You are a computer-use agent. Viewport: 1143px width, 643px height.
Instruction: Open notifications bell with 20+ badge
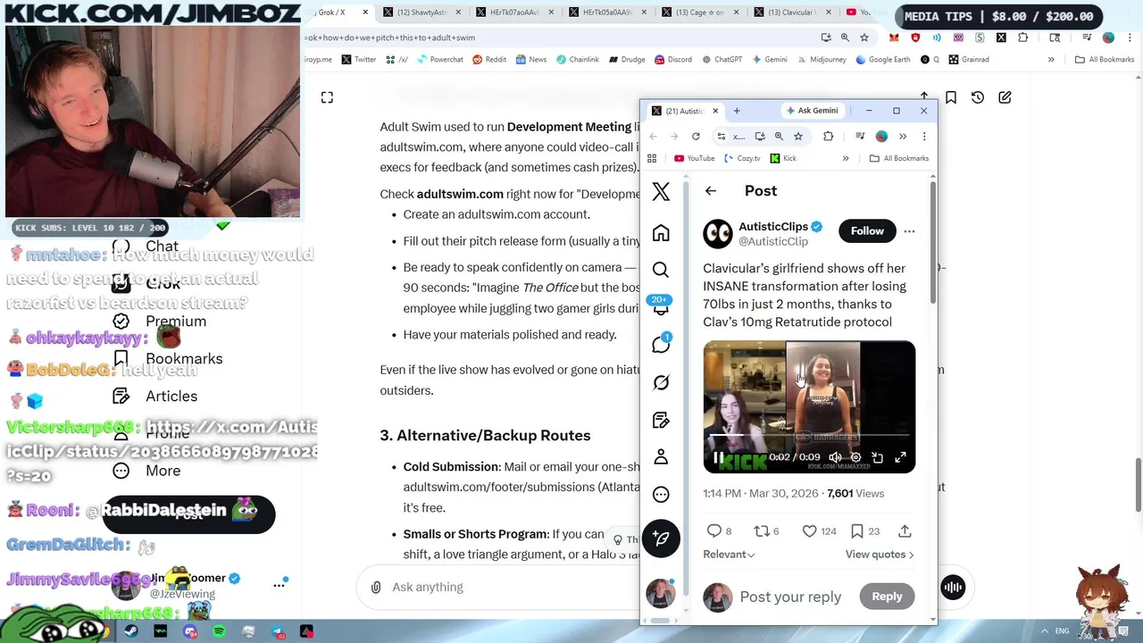[661, 306]
